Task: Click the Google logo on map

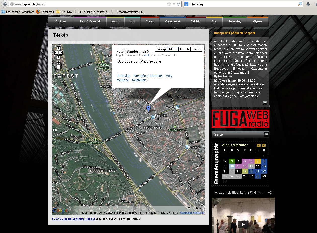Action: 60,210
